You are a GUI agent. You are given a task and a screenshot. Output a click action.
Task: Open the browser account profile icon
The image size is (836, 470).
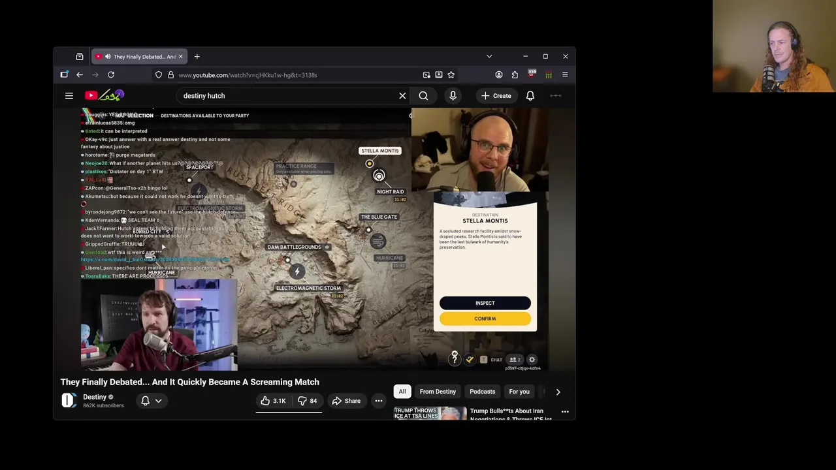[499, 75]
